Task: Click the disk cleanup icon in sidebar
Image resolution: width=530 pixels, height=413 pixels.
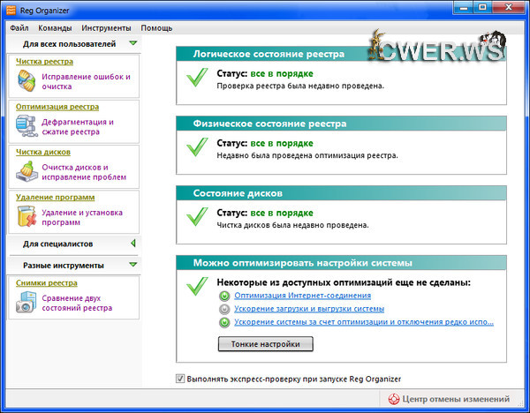Action: tap(27, 172)
